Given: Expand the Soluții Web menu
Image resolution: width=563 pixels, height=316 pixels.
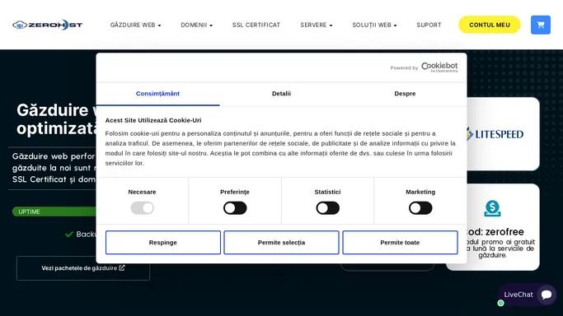Looking at the screenshot, I should (374, 25).
